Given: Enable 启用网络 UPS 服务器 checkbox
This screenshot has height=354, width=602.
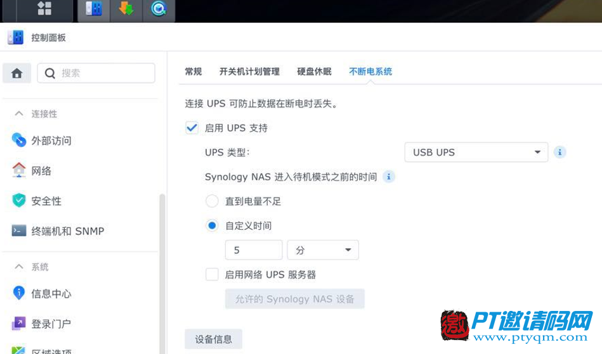Looking at the screenshot, I should click(212, 274).
